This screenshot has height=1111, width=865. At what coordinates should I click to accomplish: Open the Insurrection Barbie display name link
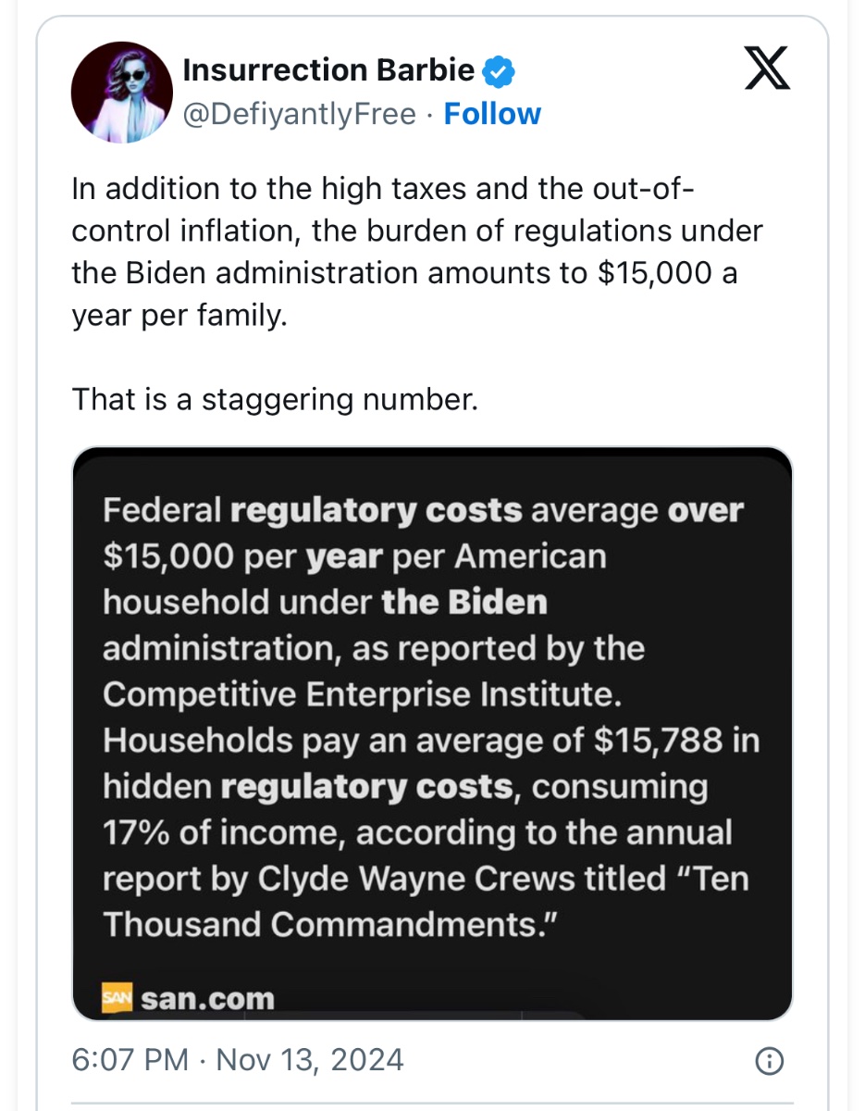[x=328, y=69]
